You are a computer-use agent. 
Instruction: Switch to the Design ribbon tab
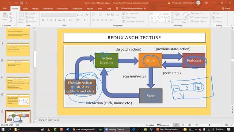coord(35,8)
